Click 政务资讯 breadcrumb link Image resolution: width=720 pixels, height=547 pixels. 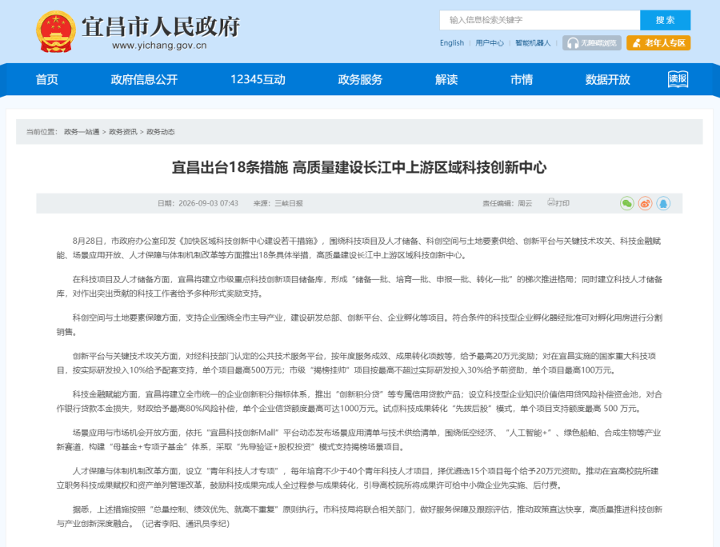pyautogui.click(x=122, y=132)
